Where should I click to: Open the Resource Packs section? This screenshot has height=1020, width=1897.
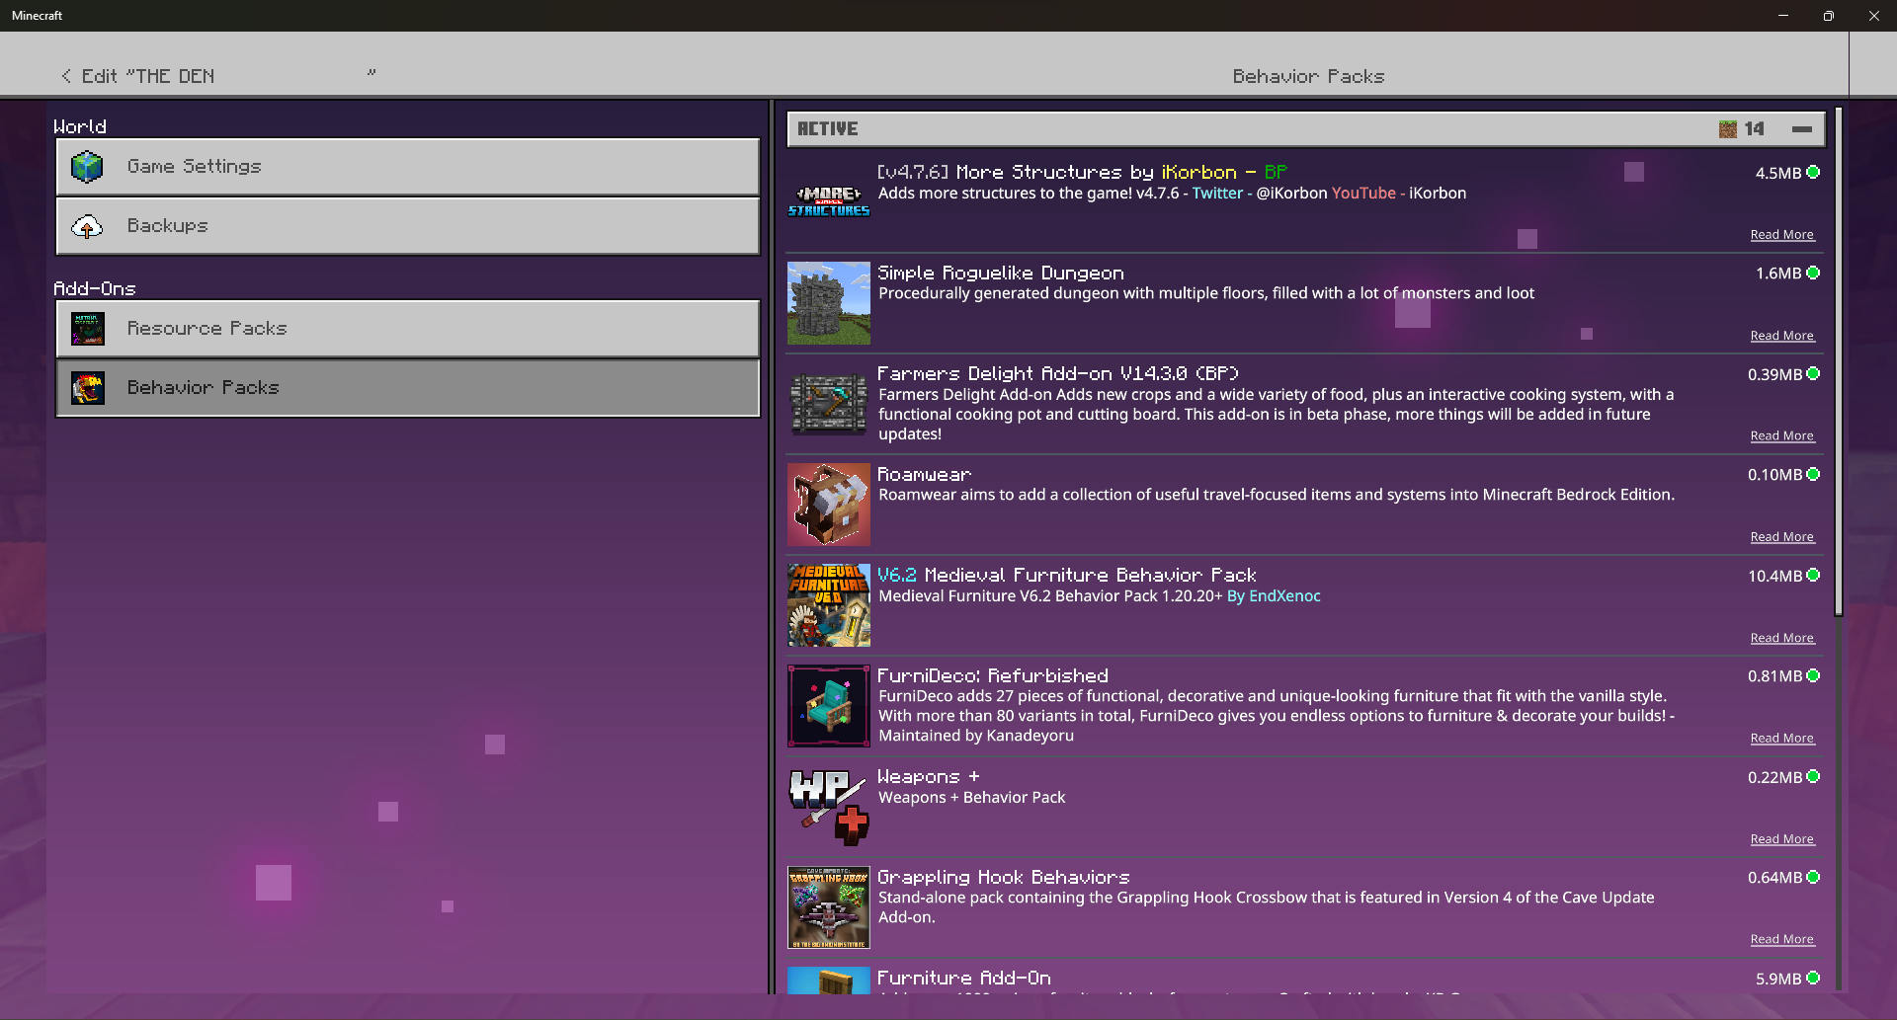click(x=408, y=329)
